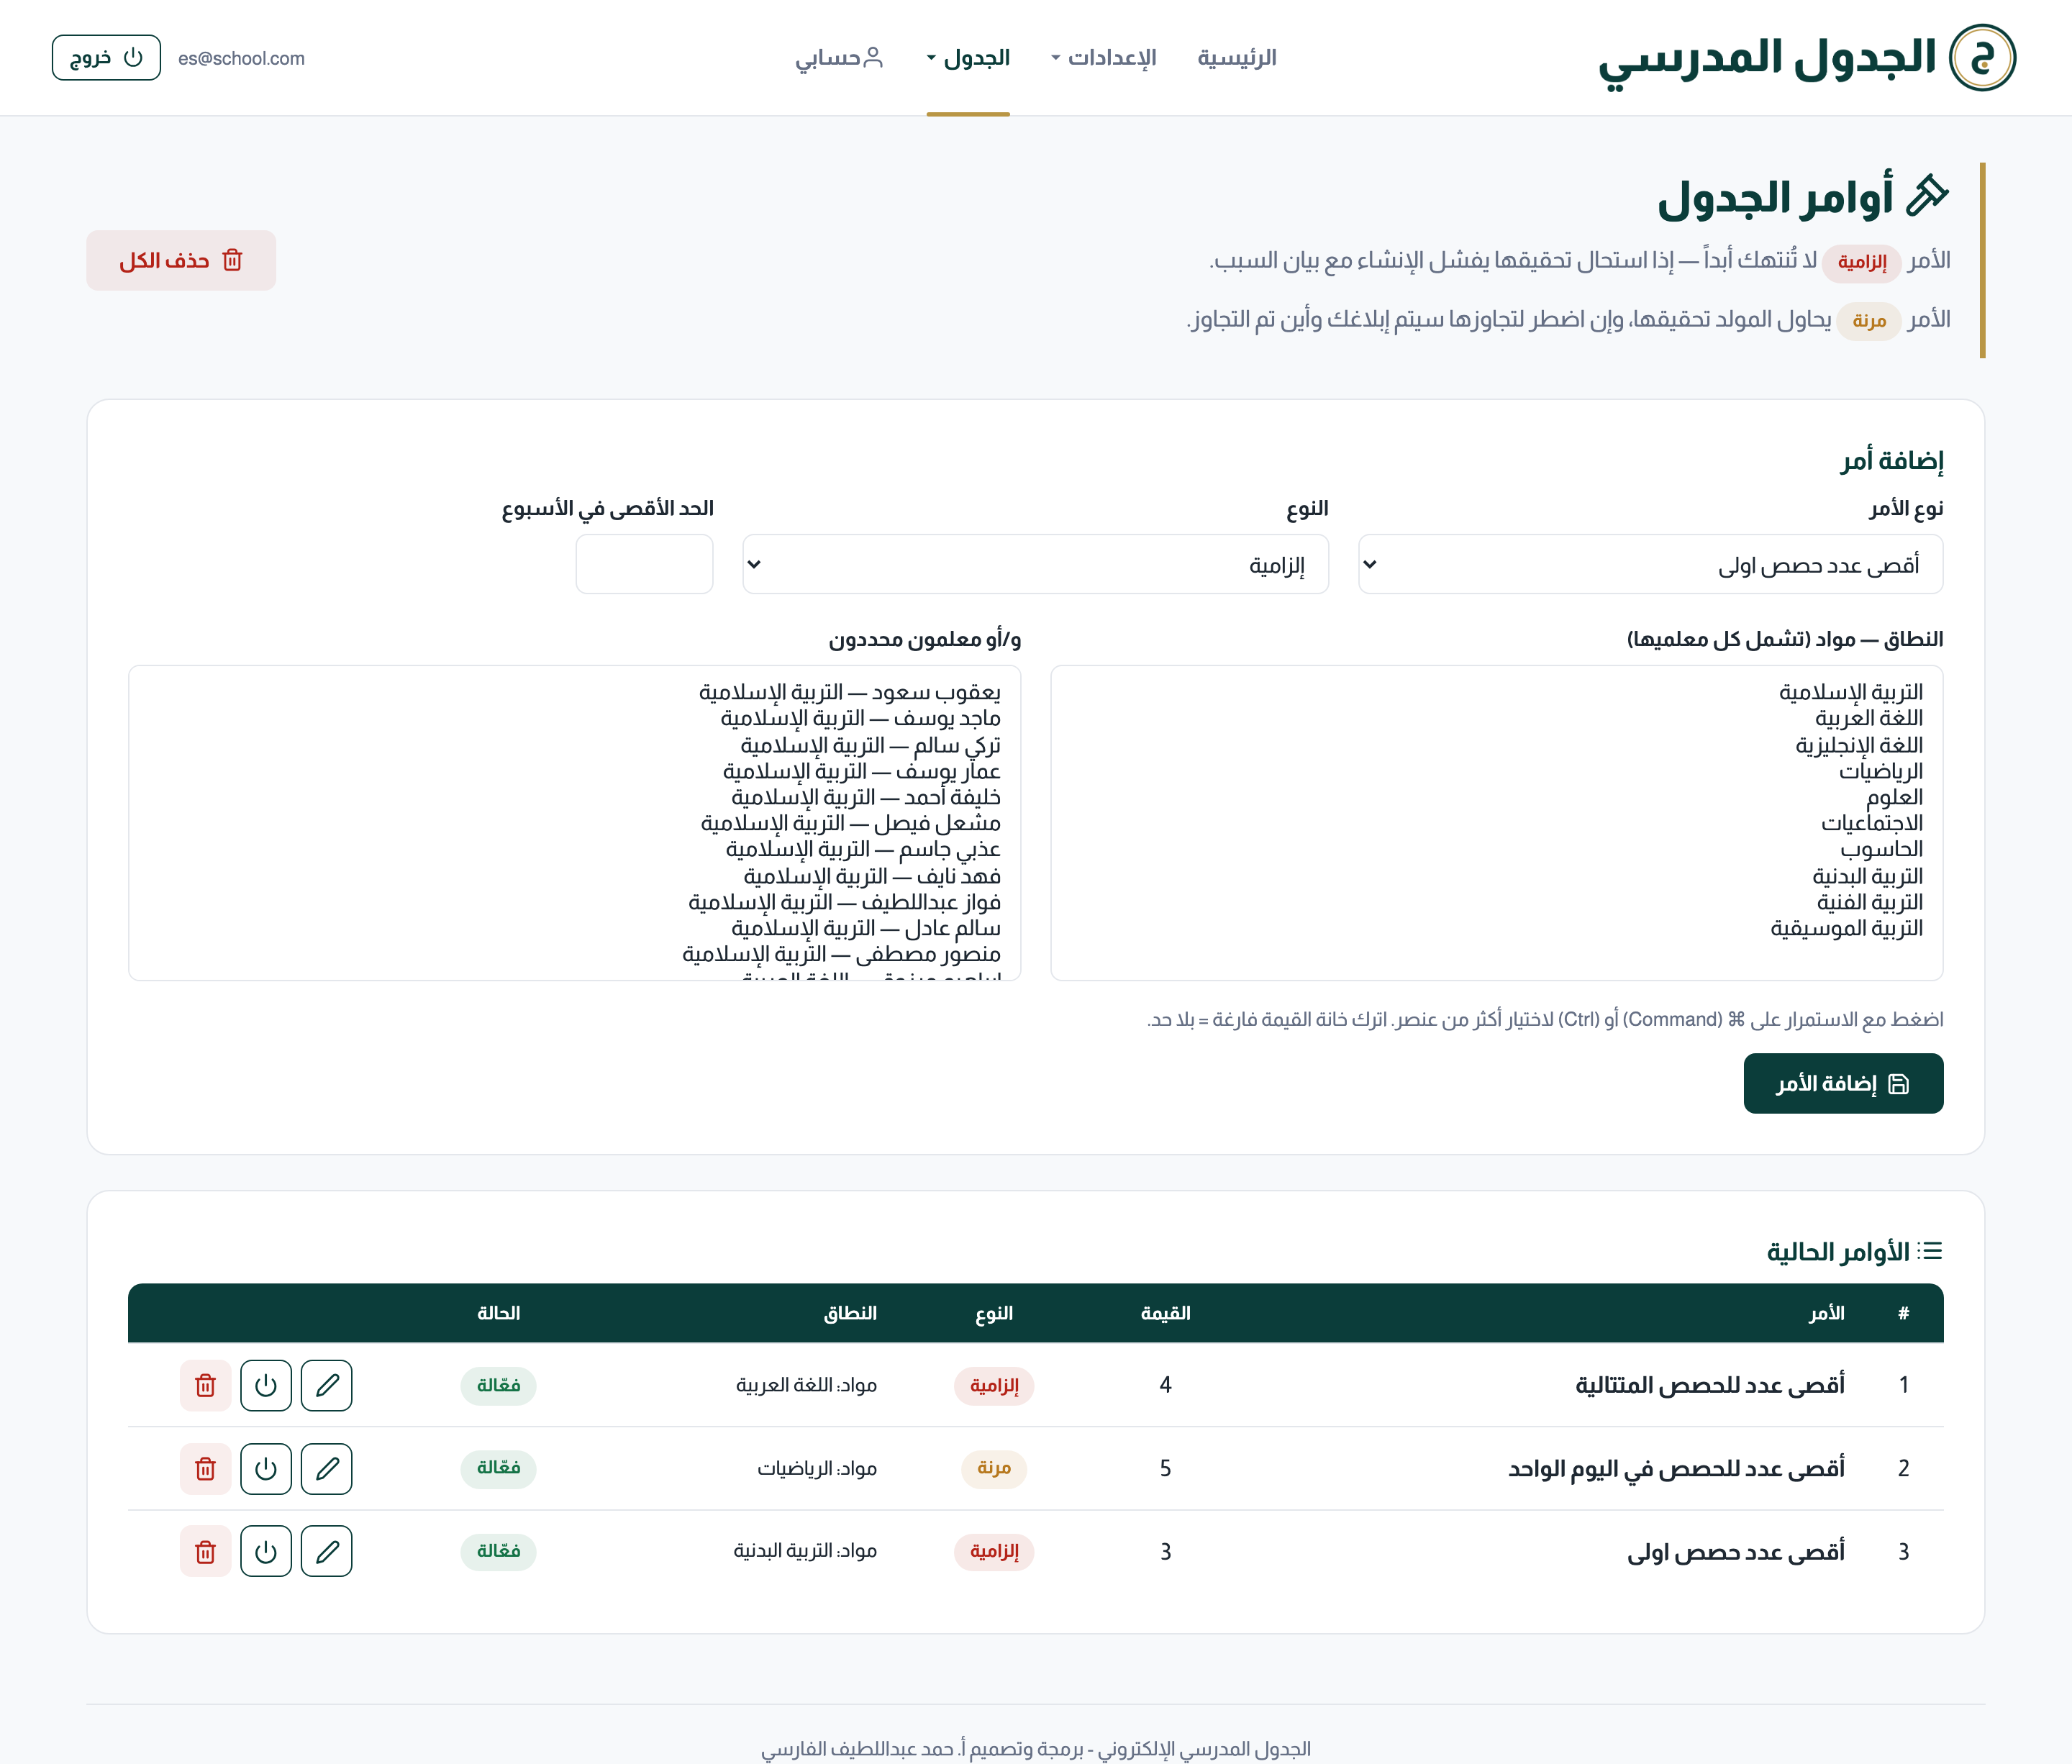The height and width of the screenshot is (1764, 2072).
Task: Click the school schedule logo icon
Action: click(x=1982, y=57)
